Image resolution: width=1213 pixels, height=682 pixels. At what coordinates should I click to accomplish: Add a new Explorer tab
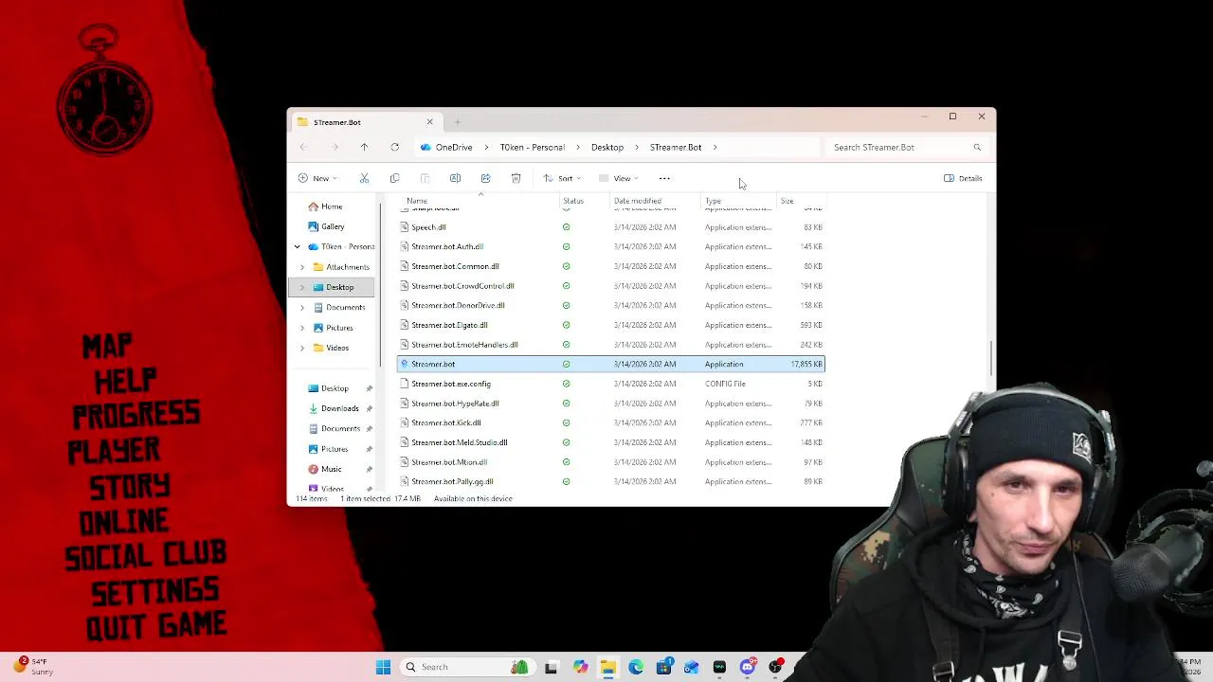click(457, 122)
